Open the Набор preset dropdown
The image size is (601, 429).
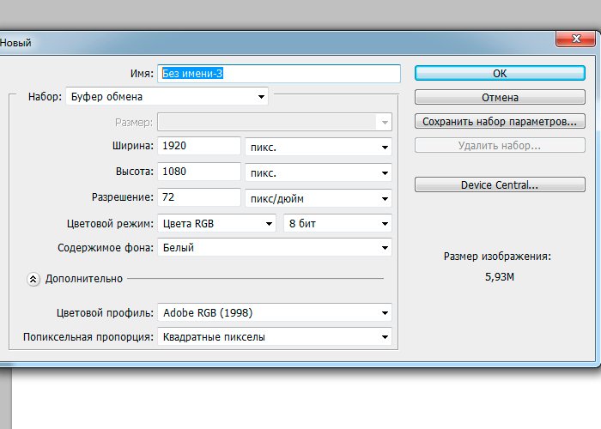[167, 97]
